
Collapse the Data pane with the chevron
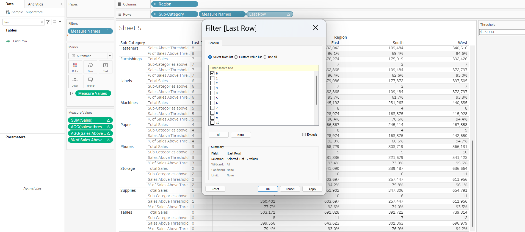[x=62, y=4]
